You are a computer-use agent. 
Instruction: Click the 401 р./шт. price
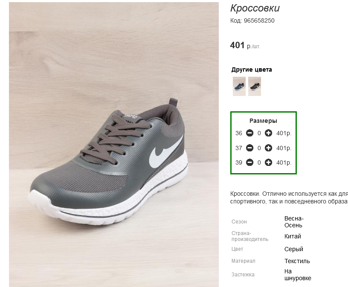click(245, 46)
